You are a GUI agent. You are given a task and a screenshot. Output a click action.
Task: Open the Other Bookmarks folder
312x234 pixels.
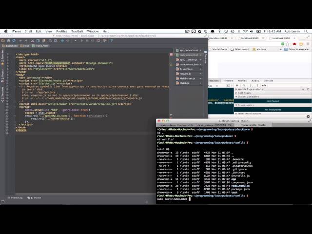[x=297, y=49]
